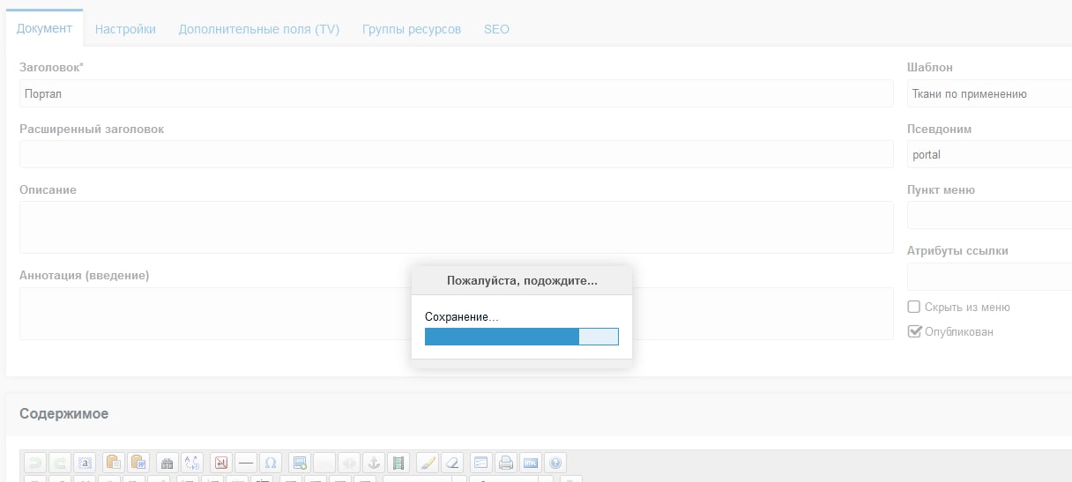
Task: Switch to 'Группы ресурсов' tab
Action: (412, 29)
